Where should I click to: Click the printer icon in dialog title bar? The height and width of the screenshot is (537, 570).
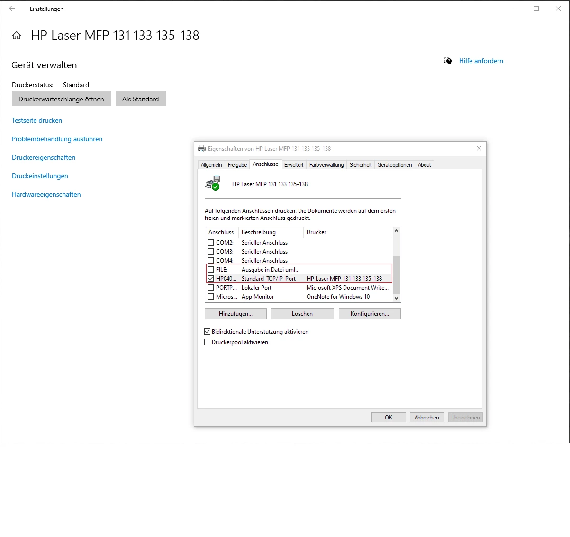pos(202,148)
